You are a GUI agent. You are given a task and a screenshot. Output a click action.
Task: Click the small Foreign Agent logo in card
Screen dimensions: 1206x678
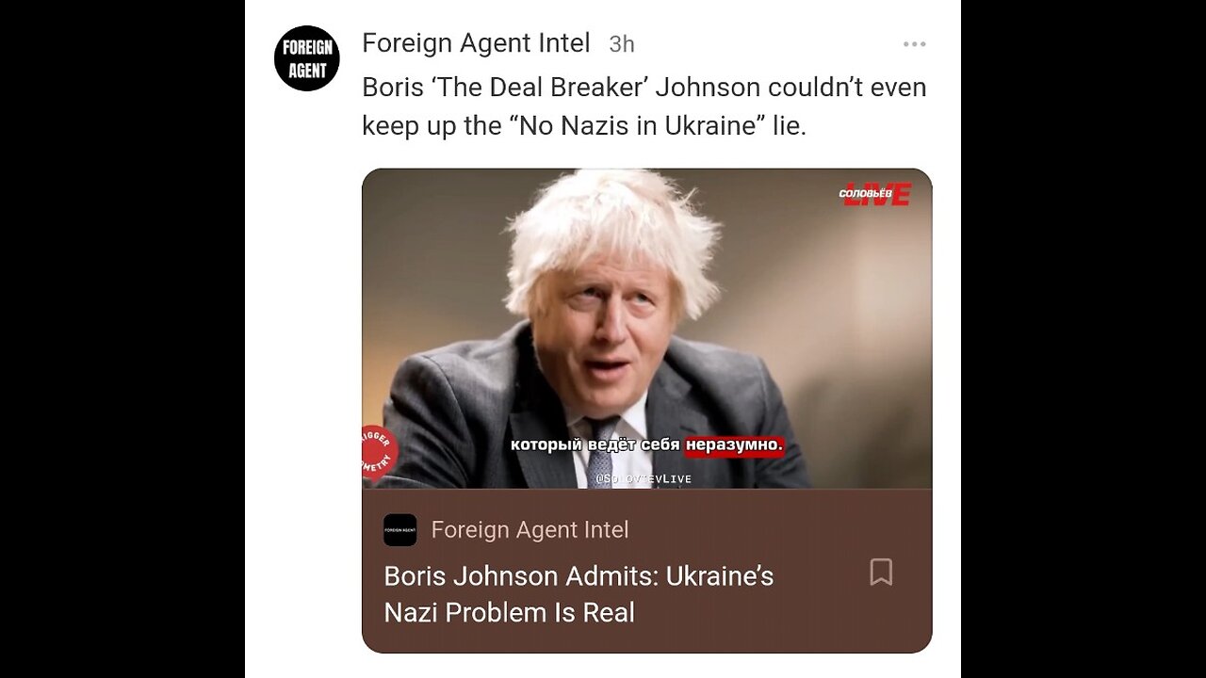[399, 530]
